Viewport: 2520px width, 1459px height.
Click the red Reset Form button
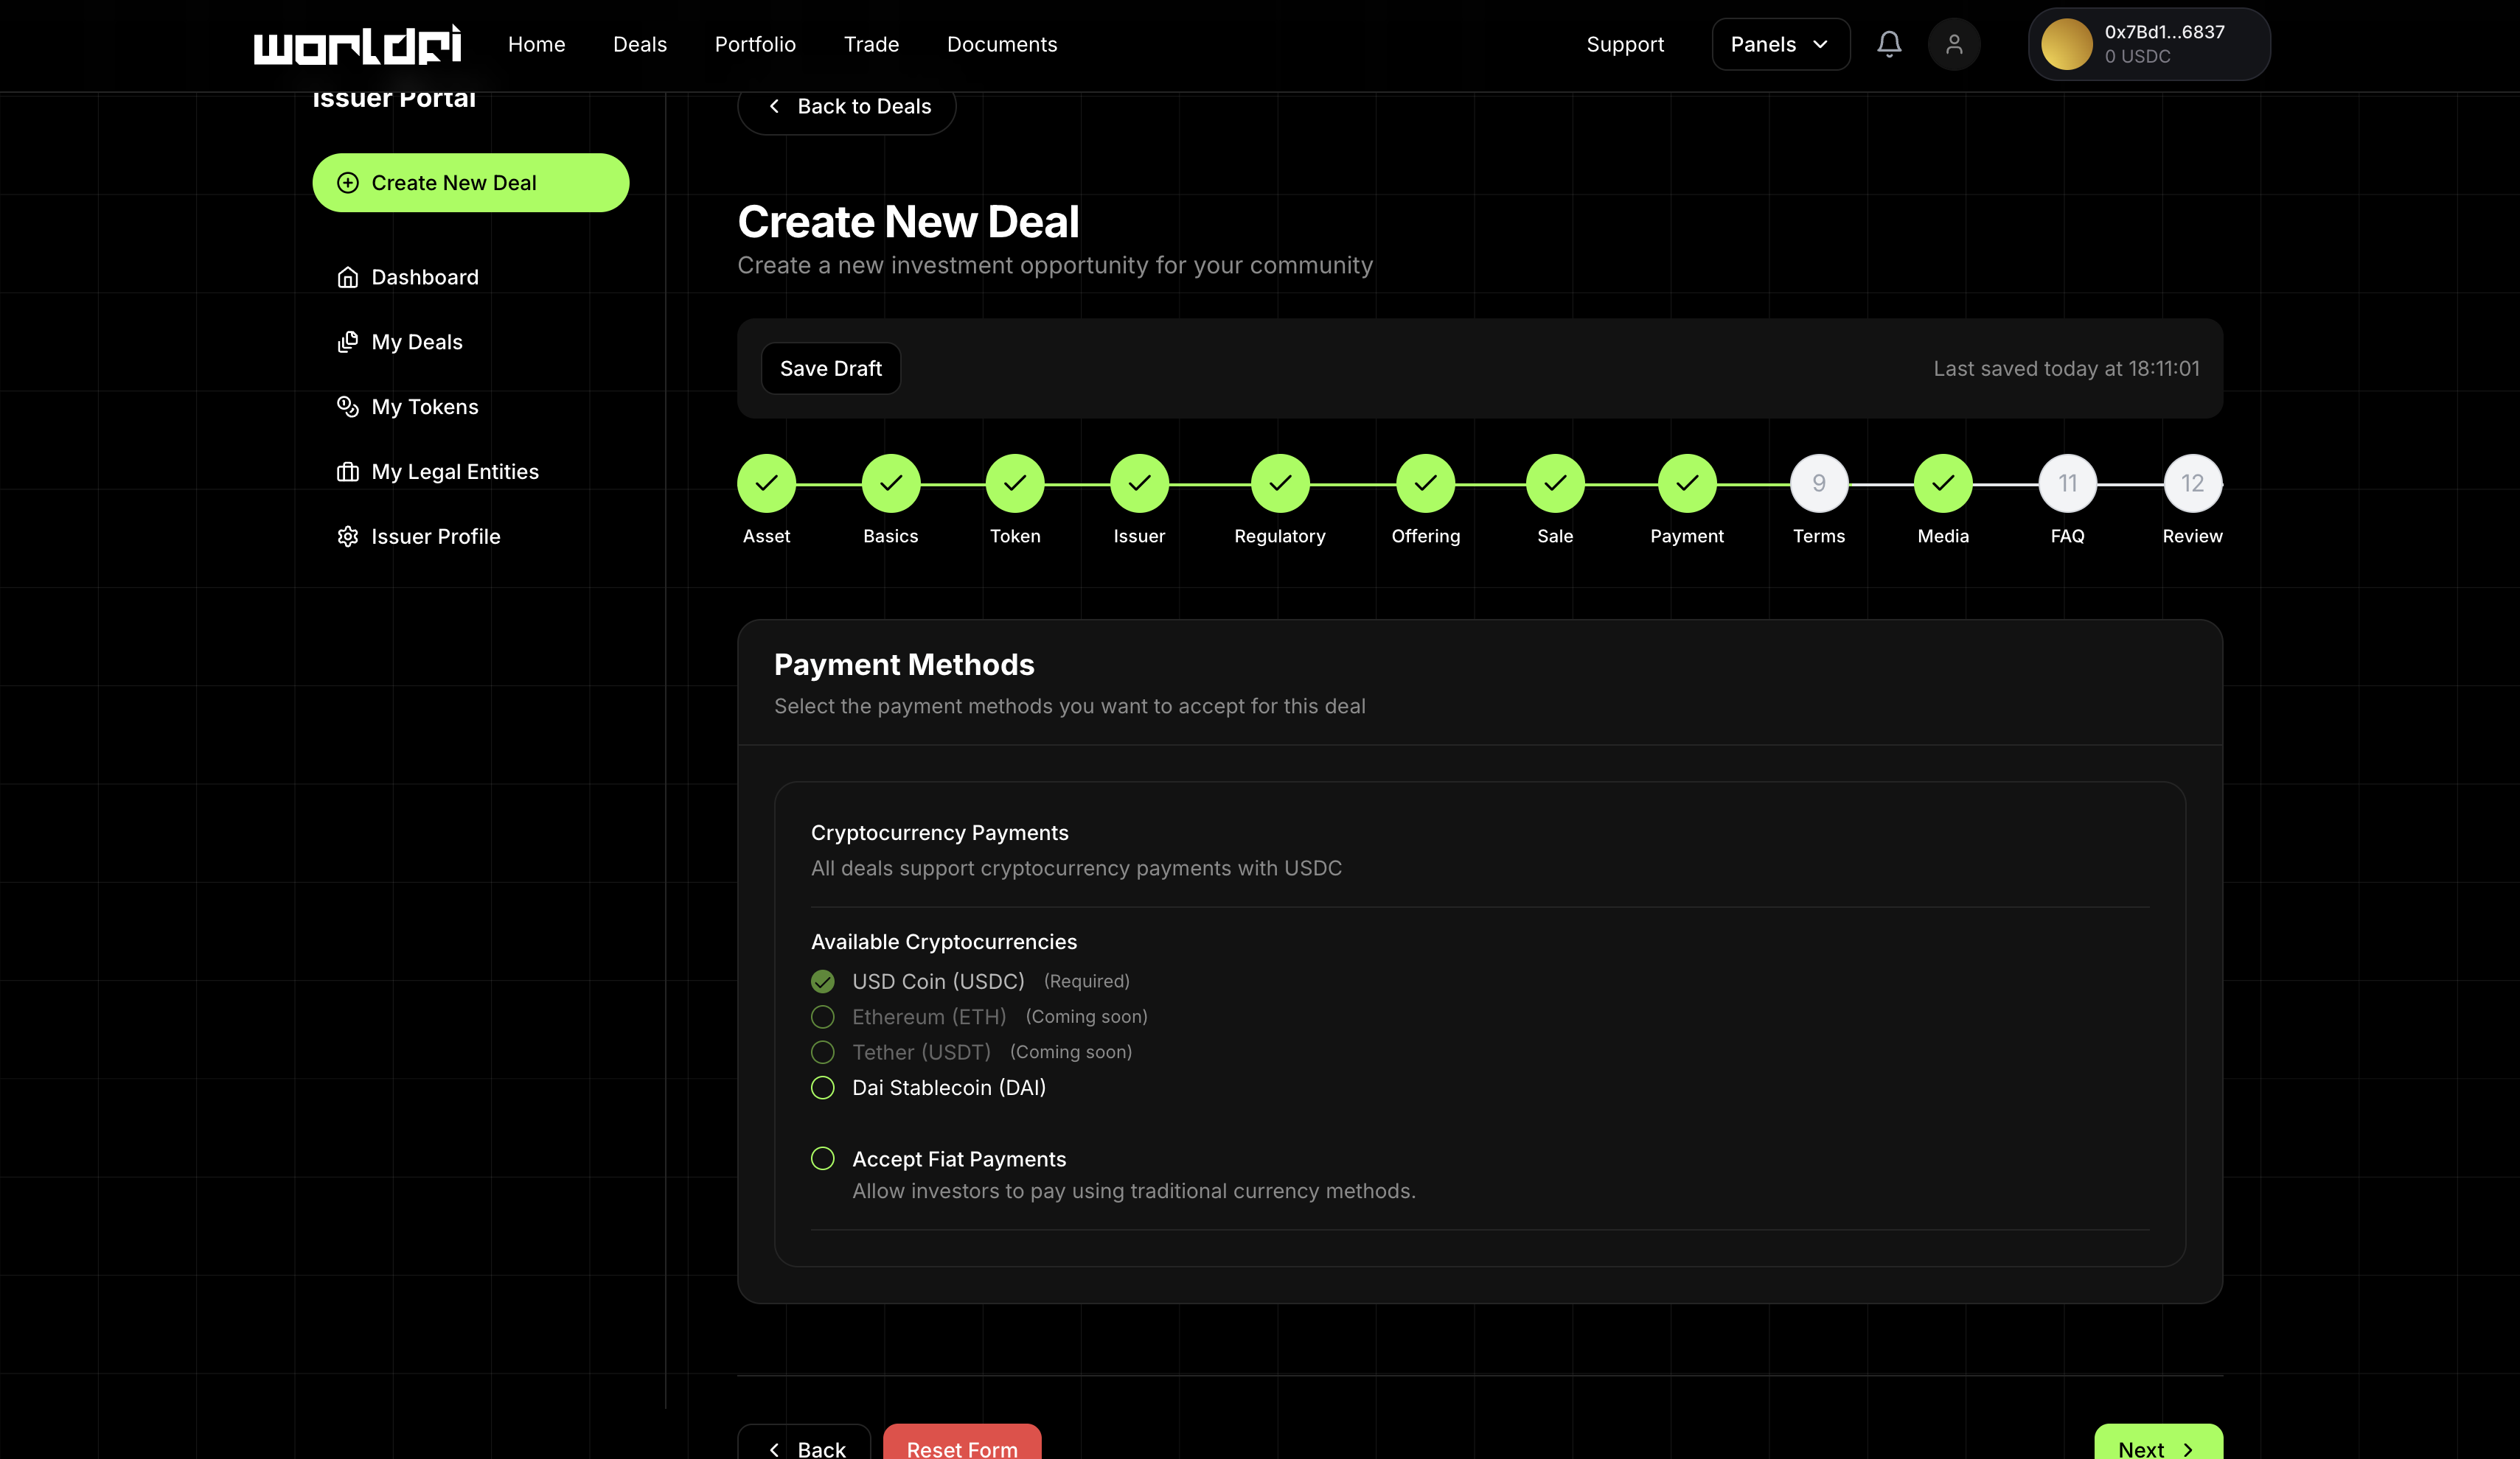point(961,1445)
